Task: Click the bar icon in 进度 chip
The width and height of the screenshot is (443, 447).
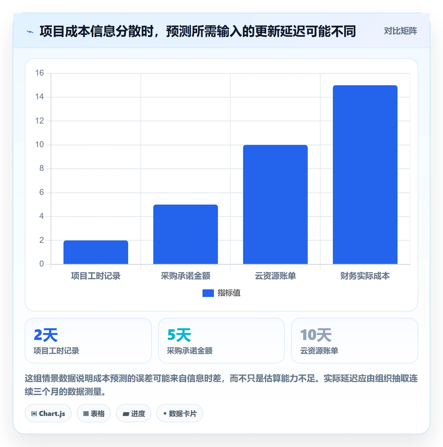Action: coord(126,414)
